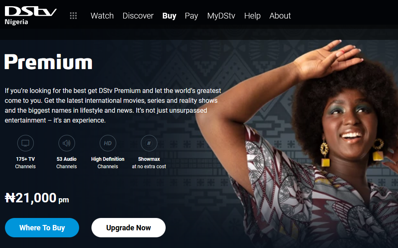Open the Help menu
This screenshot has height=248, width=398.
tap(252, 16)
